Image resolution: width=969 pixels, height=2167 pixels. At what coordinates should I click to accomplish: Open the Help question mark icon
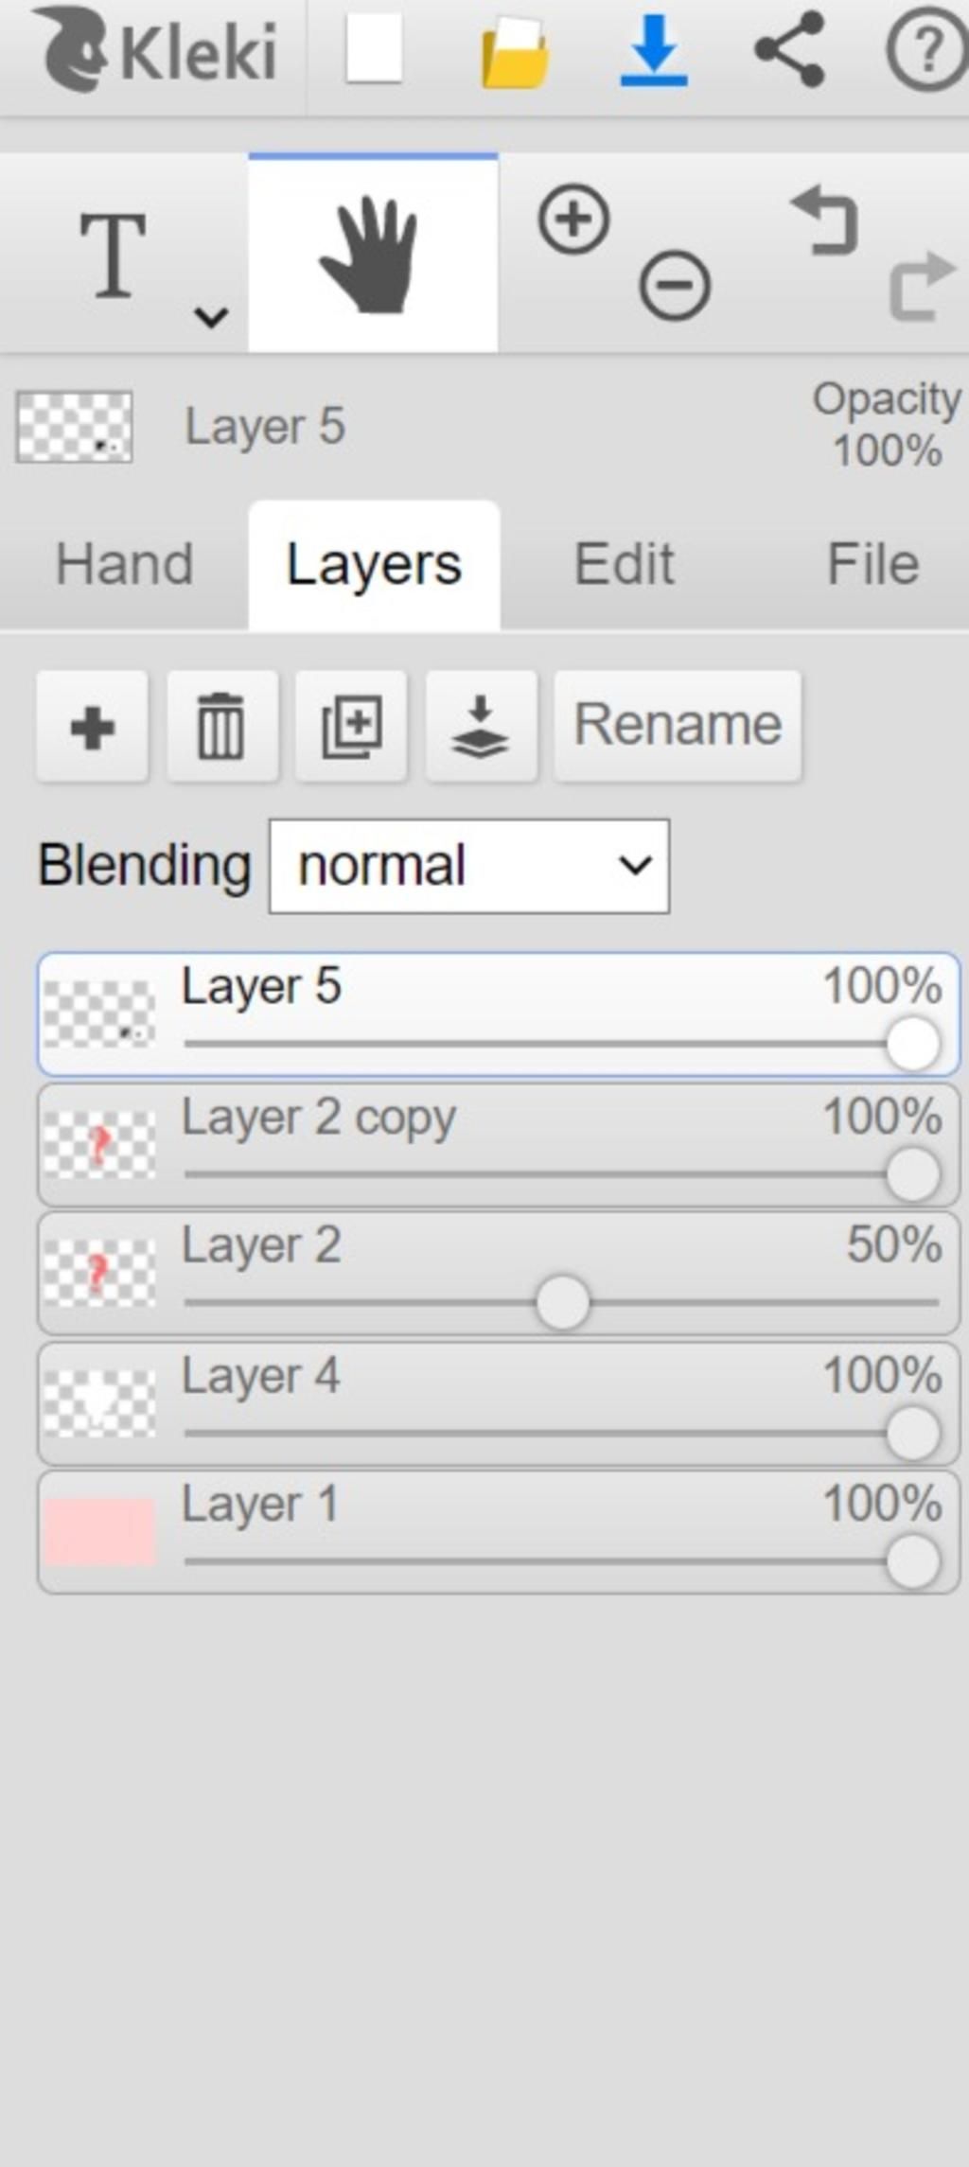click(x=927, y=51)
